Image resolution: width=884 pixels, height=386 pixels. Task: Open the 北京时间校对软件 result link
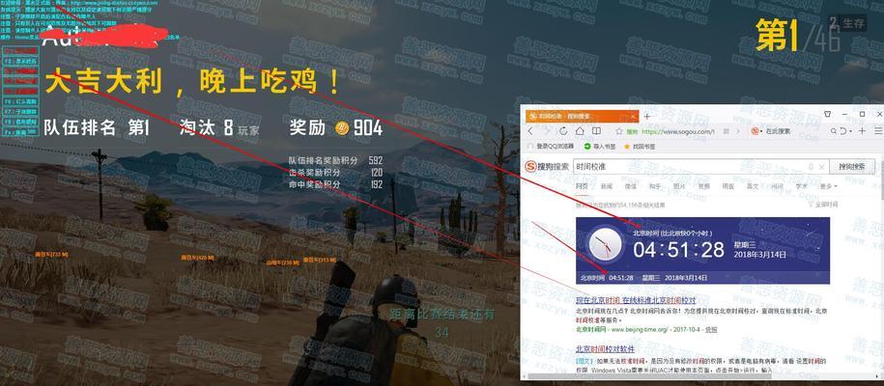tap(606, 349)
